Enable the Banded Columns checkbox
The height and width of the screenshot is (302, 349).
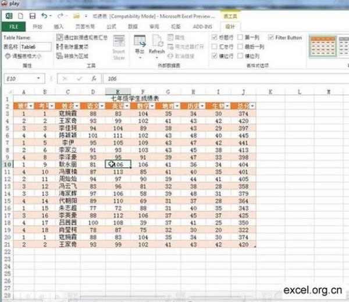[x=240, y=56]
